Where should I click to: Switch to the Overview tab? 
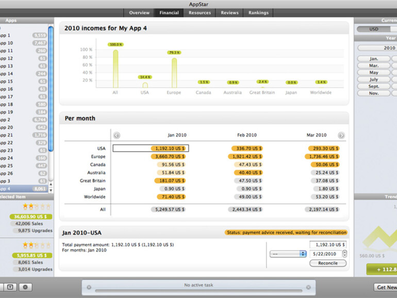click(x=139, y=13)
